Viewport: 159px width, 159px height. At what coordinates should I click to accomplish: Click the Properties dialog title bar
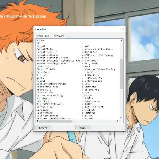tap(77, 29)
